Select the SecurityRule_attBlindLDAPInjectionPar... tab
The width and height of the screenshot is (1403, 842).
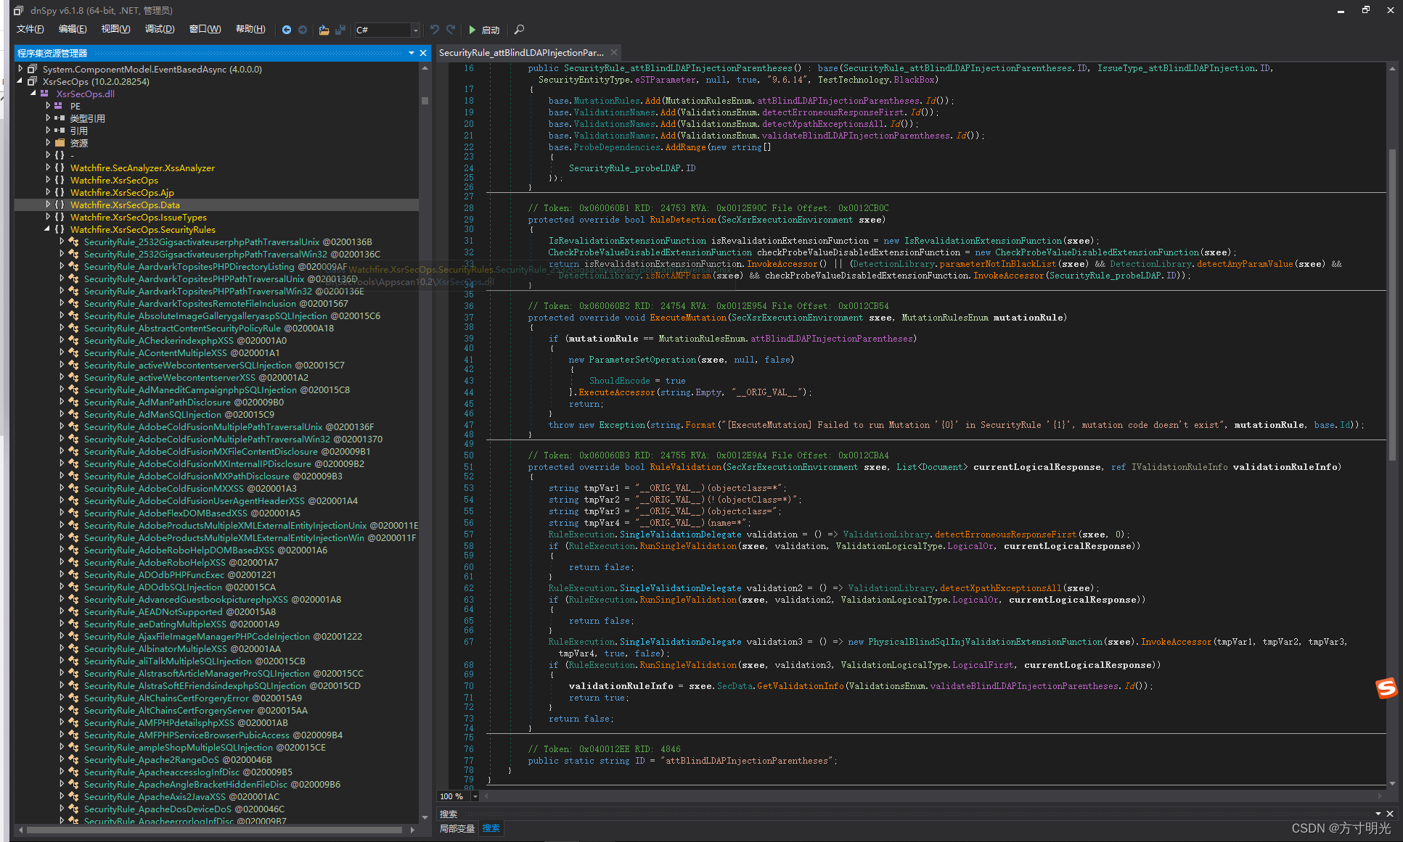(521, 52)
